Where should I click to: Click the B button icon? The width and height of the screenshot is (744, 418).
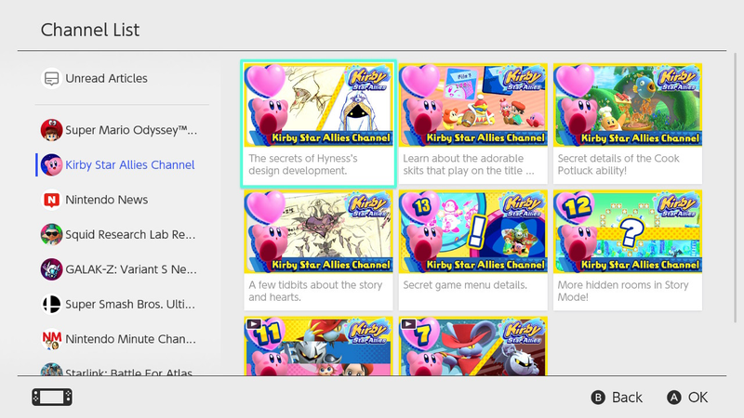pyautogui.click(x=598, y=398)
